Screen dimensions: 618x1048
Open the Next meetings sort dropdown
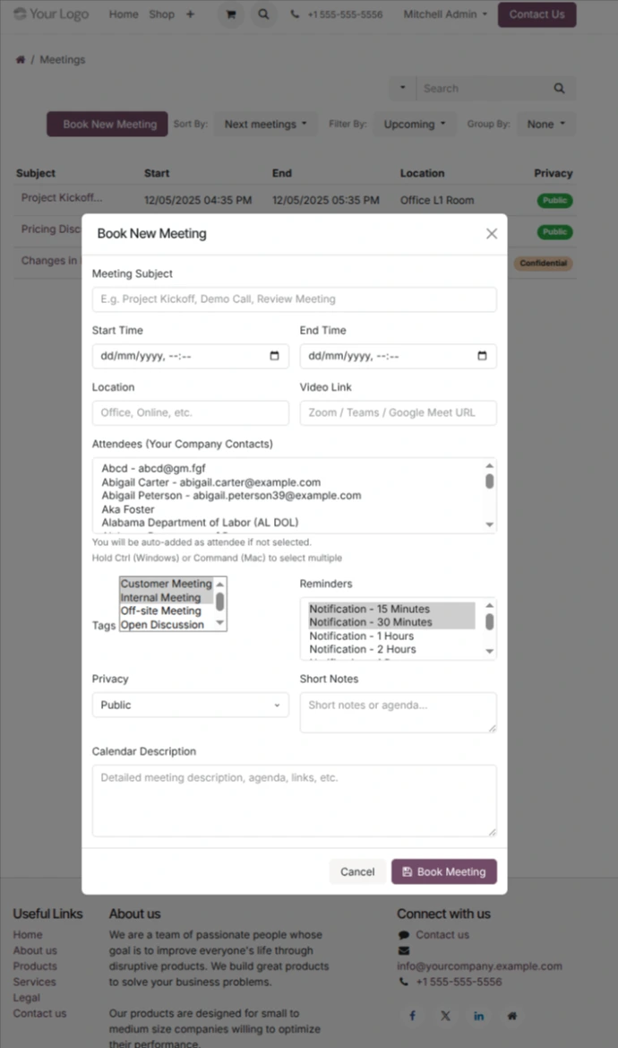pyautogui.click(x=265, y=125)
